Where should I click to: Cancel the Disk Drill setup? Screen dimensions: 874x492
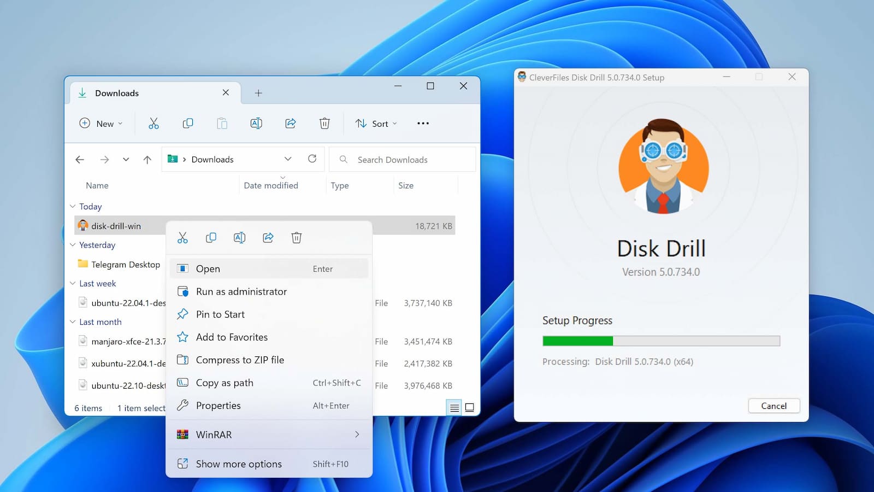(773, 406)
